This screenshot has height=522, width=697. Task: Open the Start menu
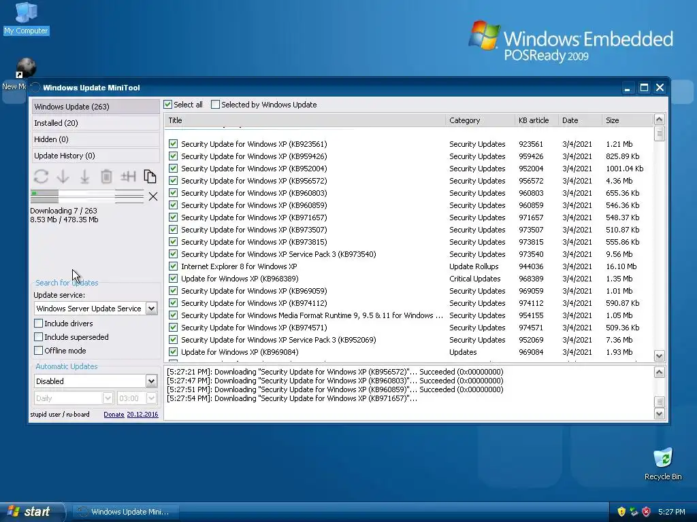click(x=31, y=512)
